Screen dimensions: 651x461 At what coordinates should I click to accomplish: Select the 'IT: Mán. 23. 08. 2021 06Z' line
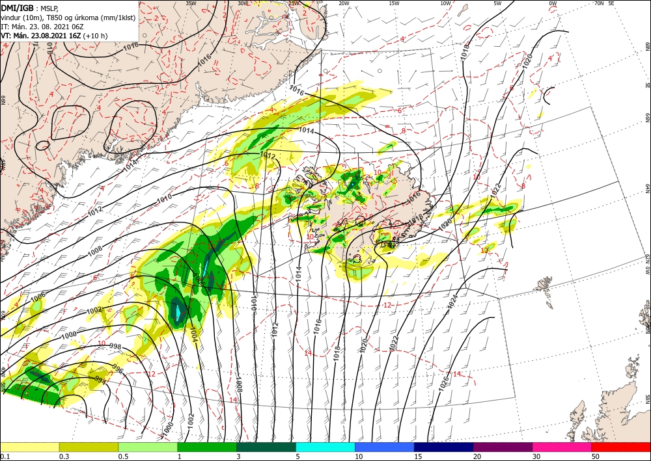[42, 27]
